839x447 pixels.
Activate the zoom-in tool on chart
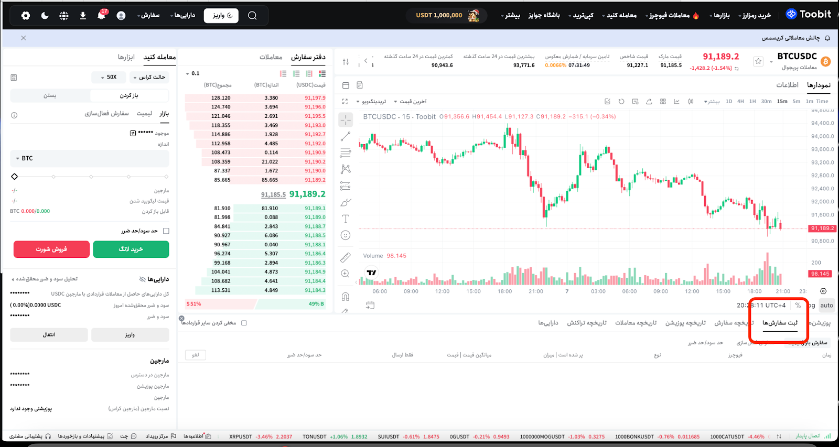pyautogui.click(x=346, y=274)
